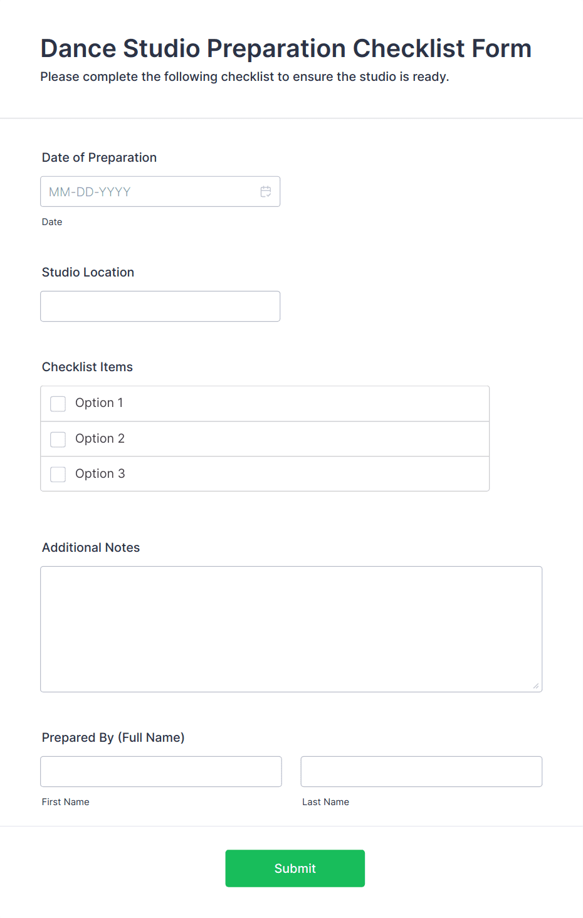The height and width of the screenshot is (918, 583).
Task: Submit the checklist form
Action: [295, 868]
